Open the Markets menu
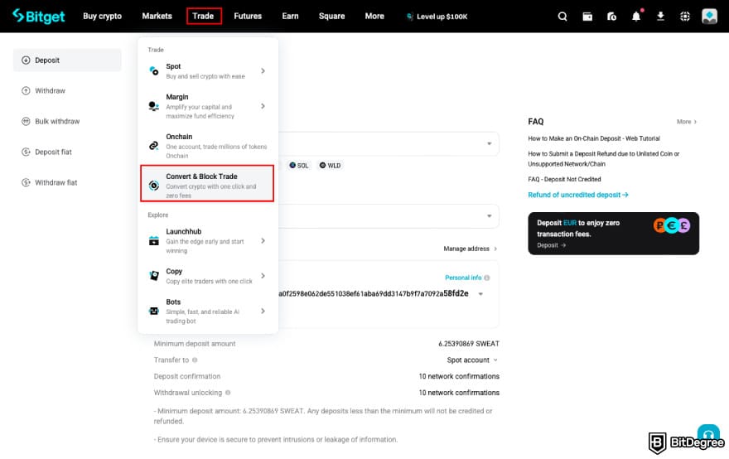The width and height of the screenshot is (729, 459). pyautogui.click(x=157, y=17)
